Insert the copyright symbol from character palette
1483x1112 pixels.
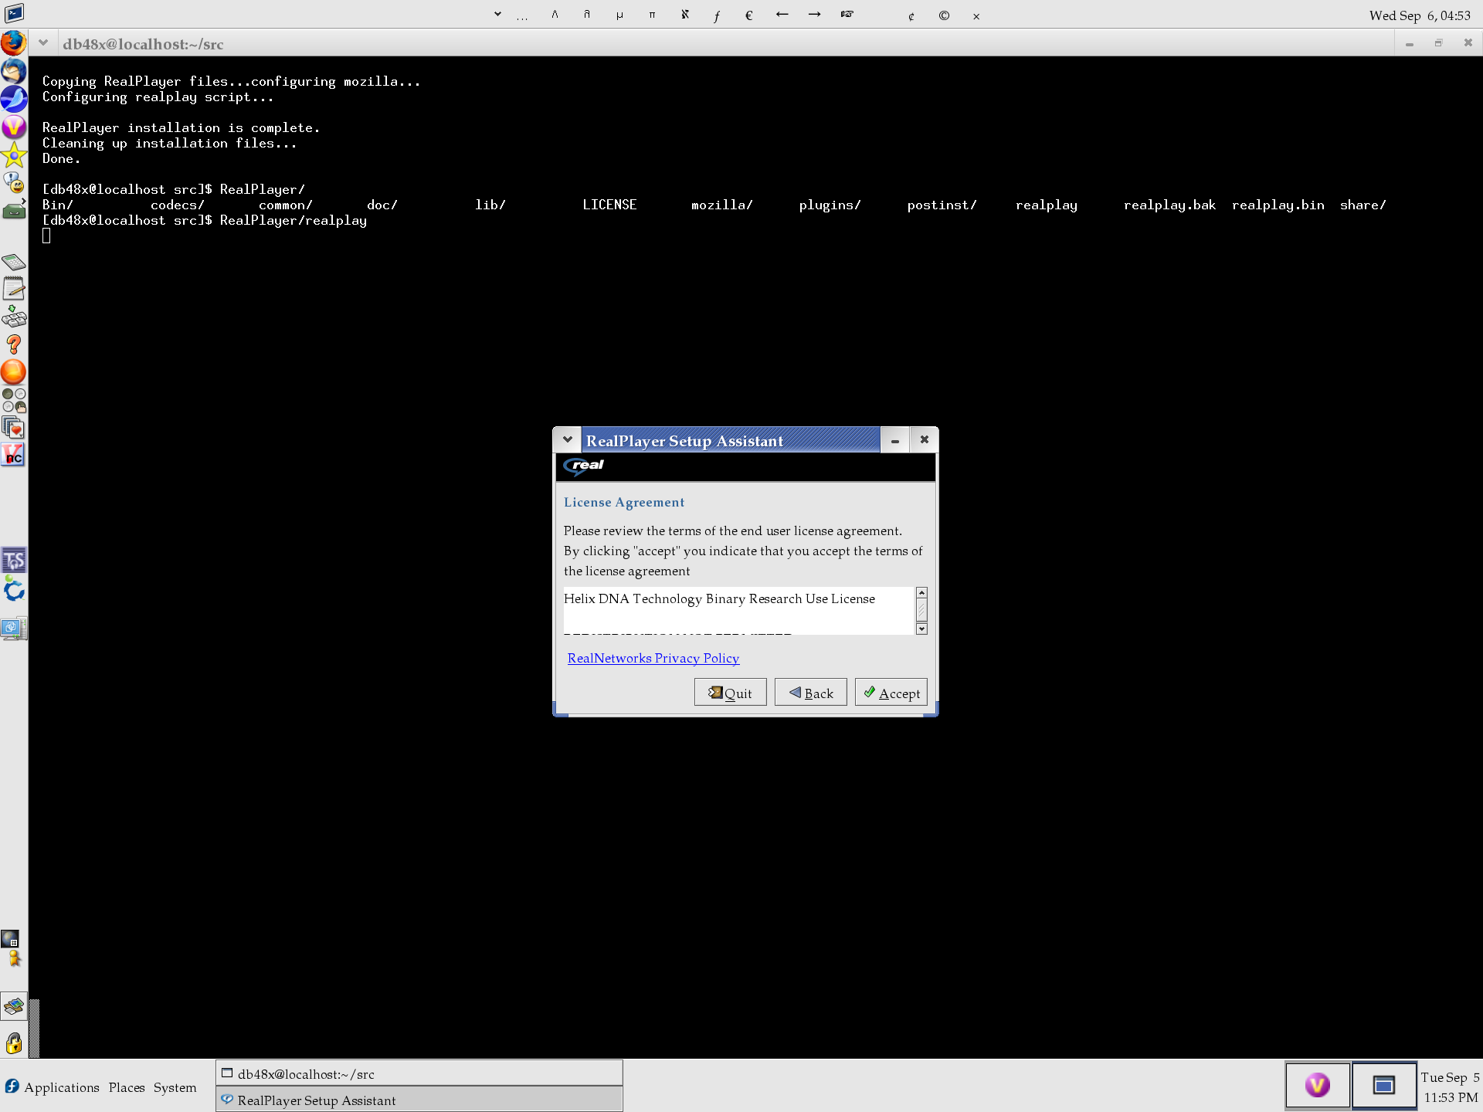[944, 15]
